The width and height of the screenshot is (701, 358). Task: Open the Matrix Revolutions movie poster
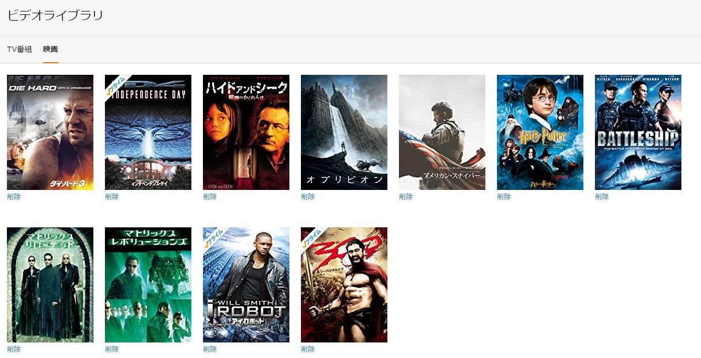[148, 285]
